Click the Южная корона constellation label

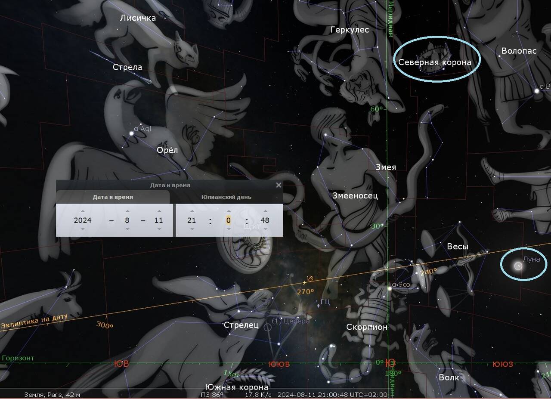click(x=237, y=387)
